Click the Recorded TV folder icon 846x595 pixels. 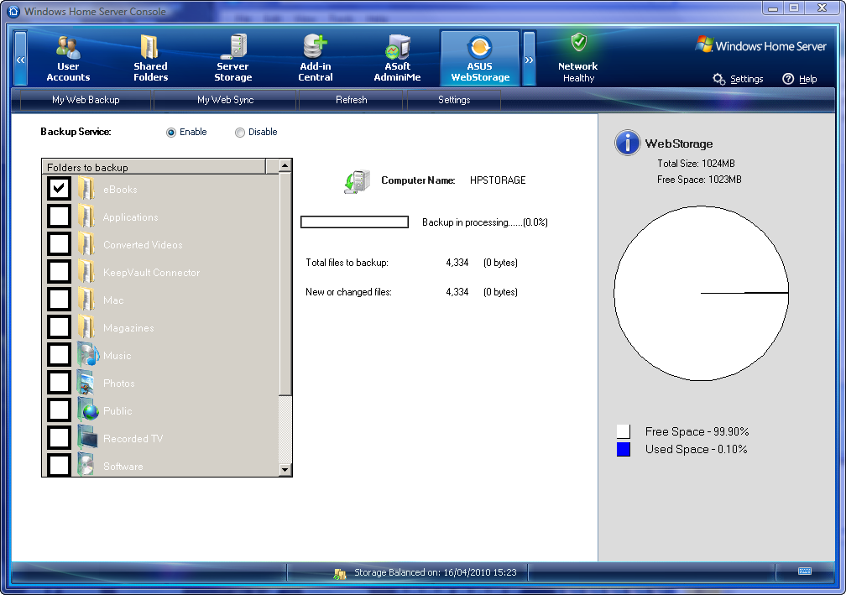click(x=87, y=437)
